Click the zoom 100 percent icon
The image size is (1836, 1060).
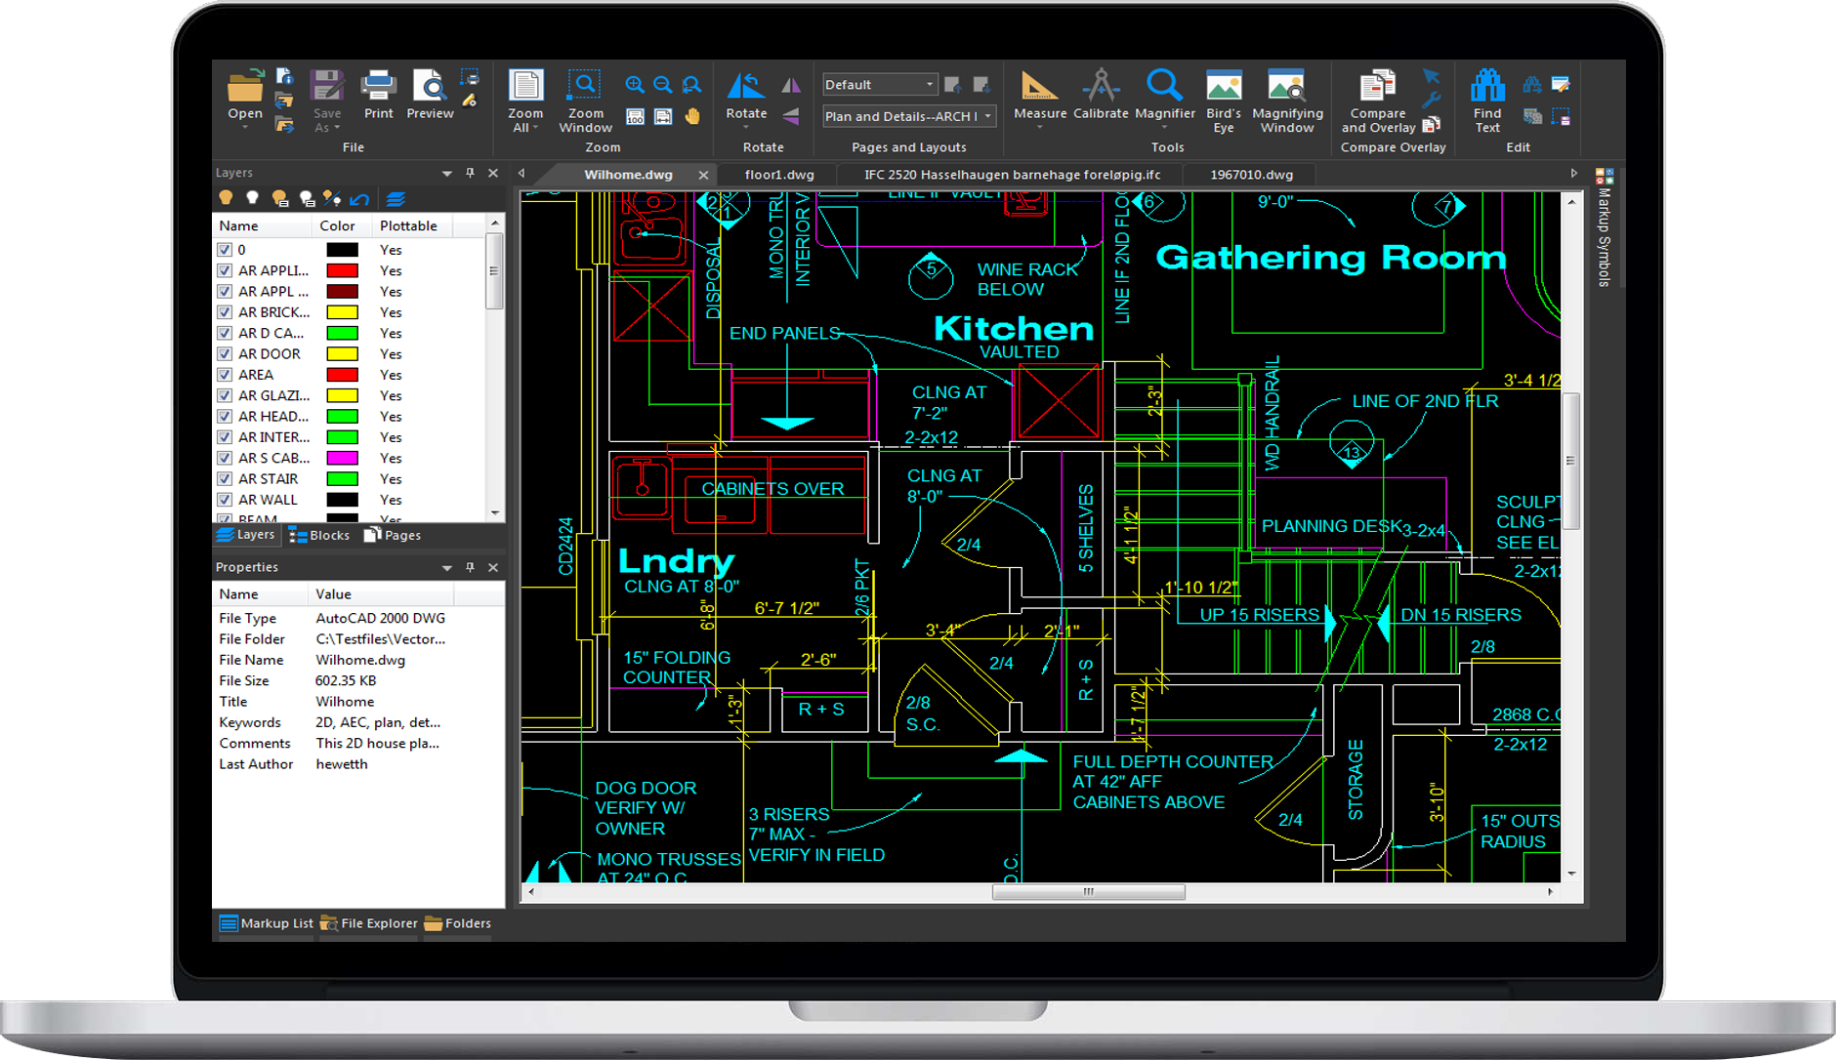coord(635,117)
